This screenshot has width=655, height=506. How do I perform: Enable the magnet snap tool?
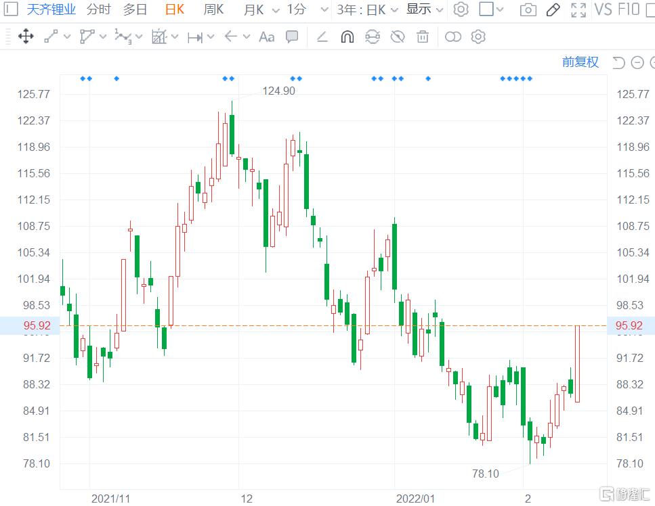[347, 37]
